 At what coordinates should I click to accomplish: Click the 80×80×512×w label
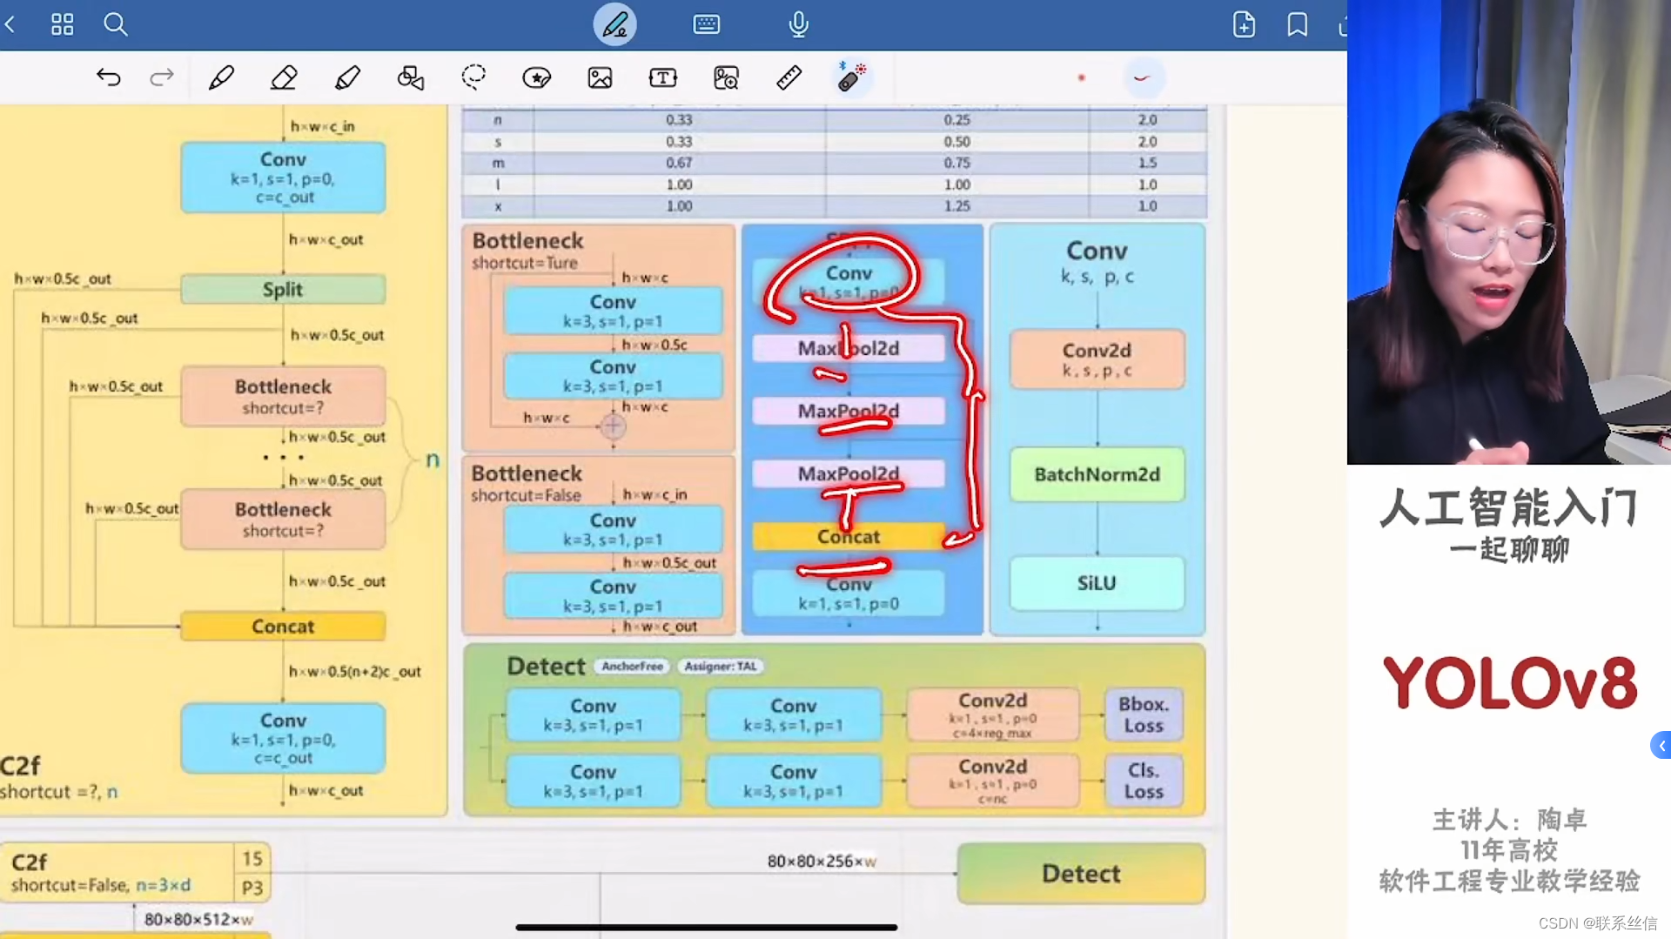tap(198, 919)
